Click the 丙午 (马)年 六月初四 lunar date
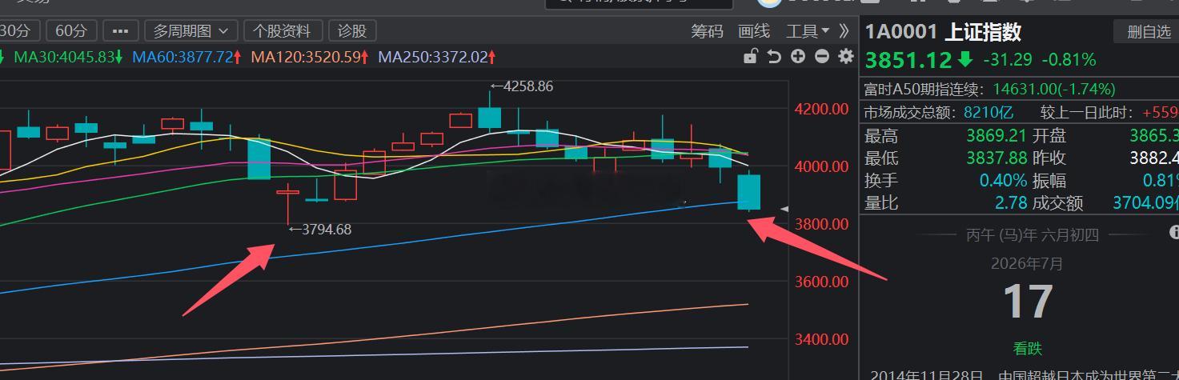The image size is (1179, 380). (1032, 235)
